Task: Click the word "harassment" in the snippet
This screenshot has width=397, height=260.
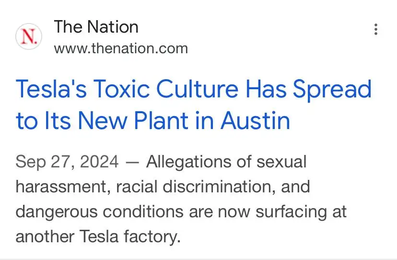Action: [62, 186]
